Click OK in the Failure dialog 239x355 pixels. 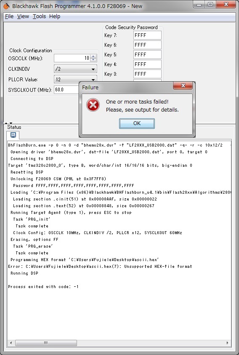coord(137,123)
